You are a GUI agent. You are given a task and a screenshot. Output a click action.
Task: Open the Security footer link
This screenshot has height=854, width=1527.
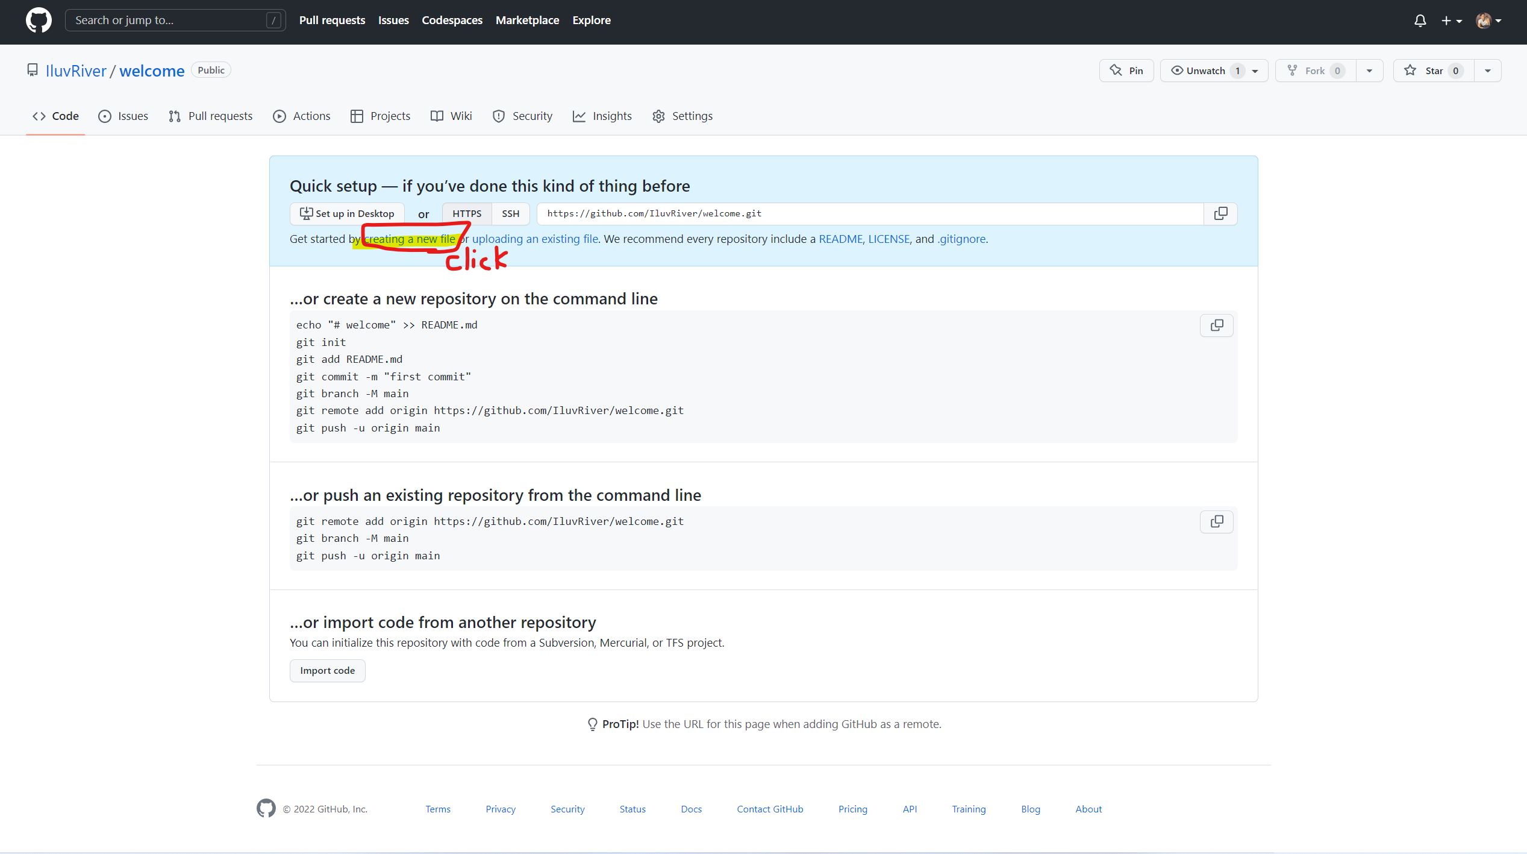click(x=567, y=809)
